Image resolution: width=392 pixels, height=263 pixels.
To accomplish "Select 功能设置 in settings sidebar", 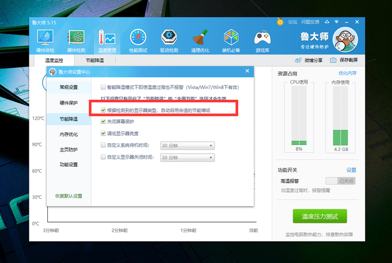I will tap(69, 164).
